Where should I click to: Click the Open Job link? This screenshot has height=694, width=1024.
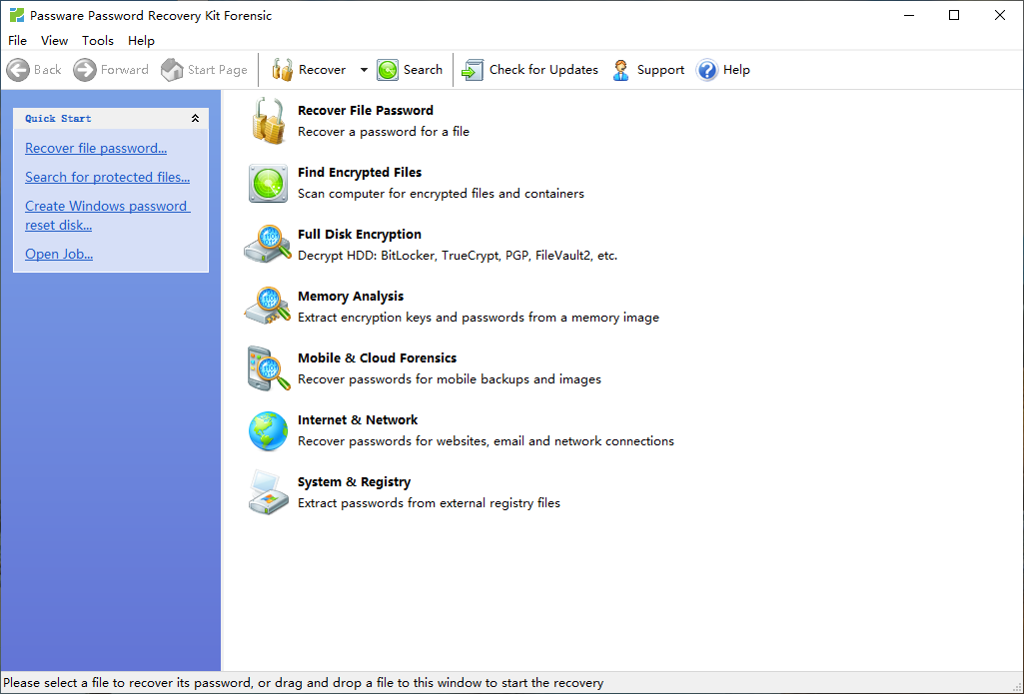(x=59, y=254)
